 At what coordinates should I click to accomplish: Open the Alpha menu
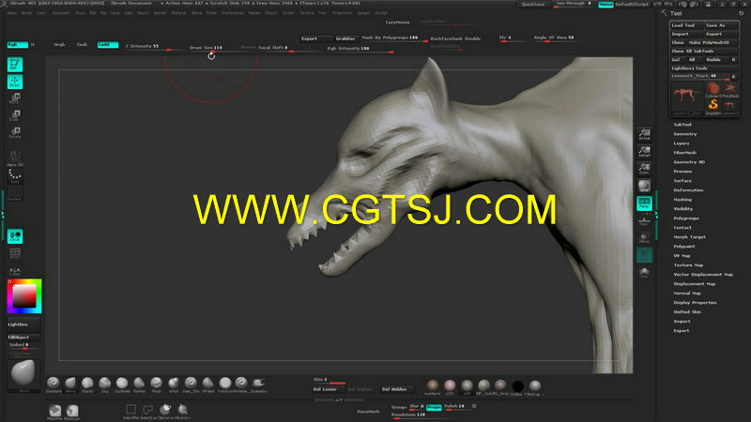(x=12, y=13)
